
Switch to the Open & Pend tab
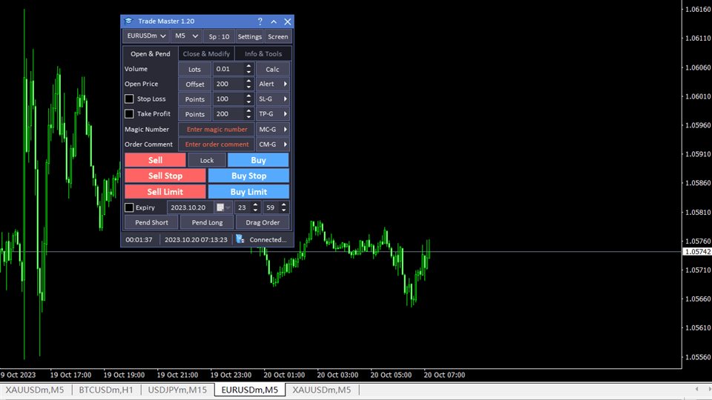151,53
